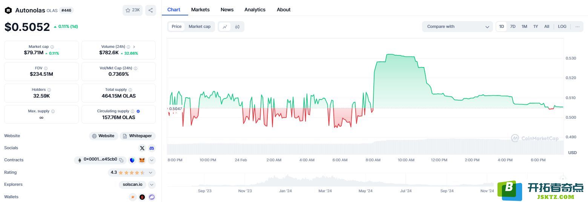The width and height of the screenshot is (588, 202).
Task: Click the Holders info icon
Action: coord(49,90)
